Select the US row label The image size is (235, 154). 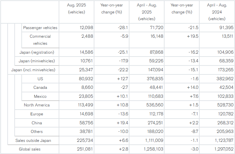pos(40,79)
